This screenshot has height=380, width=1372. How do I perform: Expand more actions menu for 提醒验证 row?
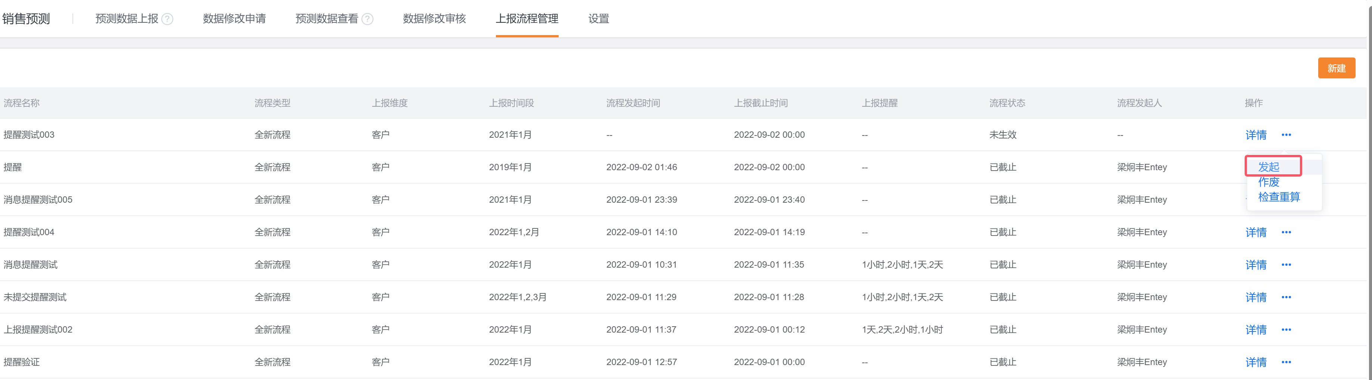pos(1286,362)
